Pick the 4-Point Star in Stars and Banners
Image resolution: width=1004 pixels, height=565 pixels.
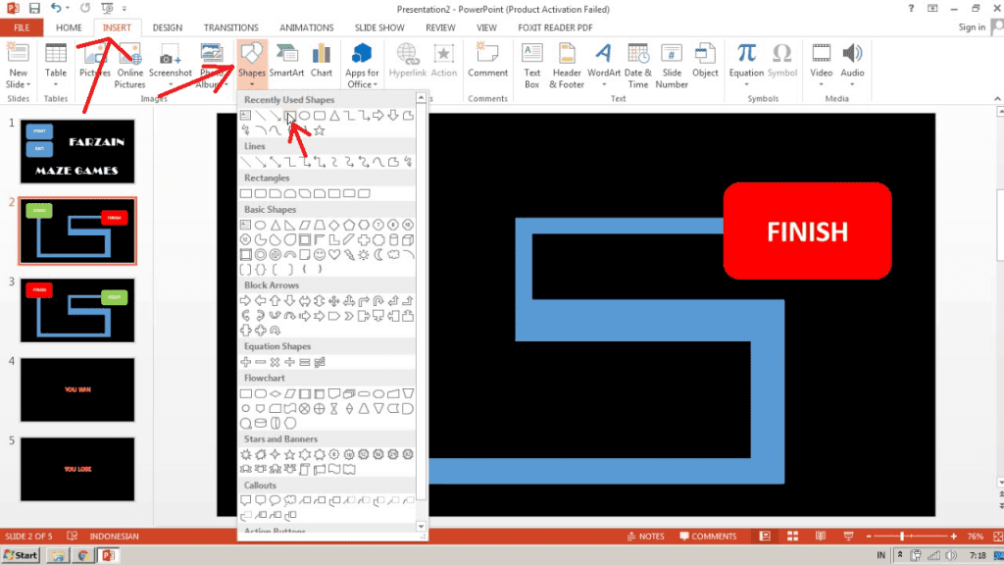[276, 454]
